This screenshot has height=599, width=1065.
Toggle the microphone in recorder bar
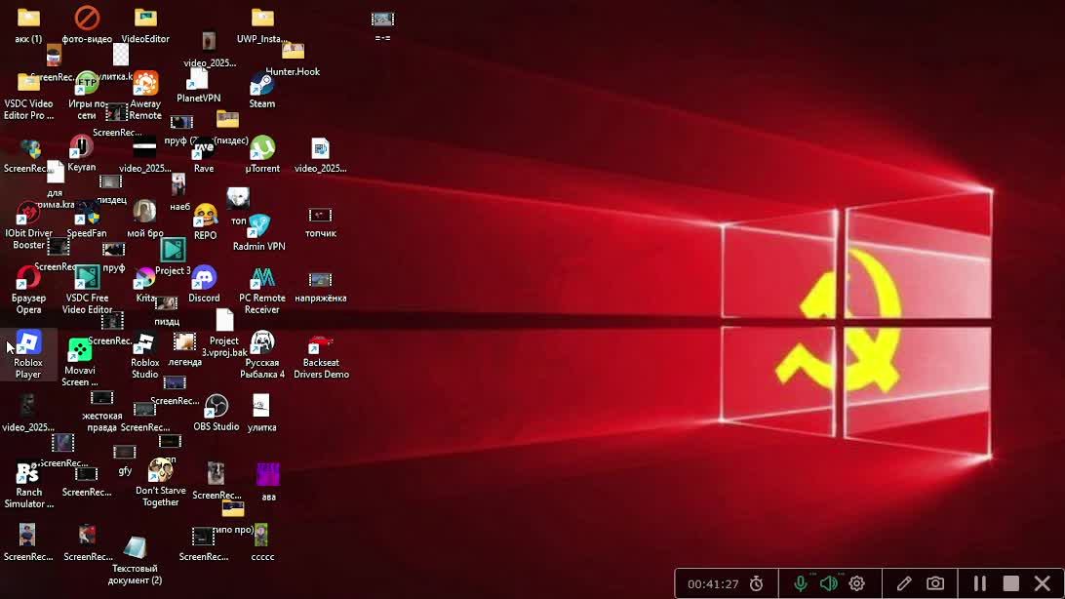pos(800,583)
